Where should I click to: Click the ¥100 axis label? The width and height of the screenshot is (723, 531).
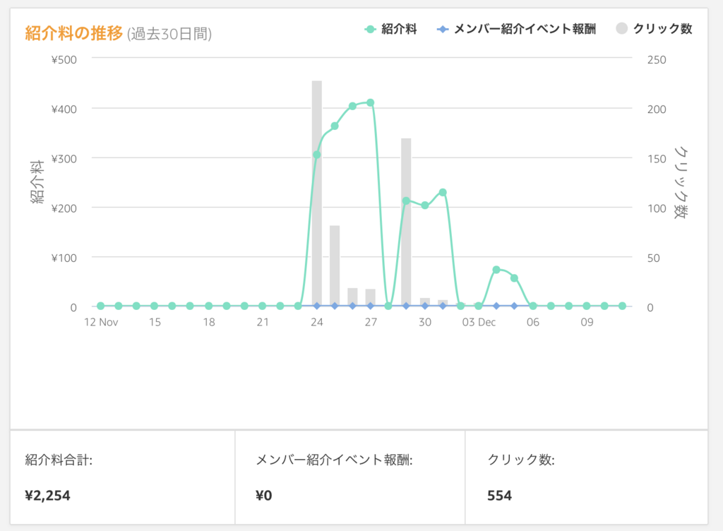click(64, 258)
